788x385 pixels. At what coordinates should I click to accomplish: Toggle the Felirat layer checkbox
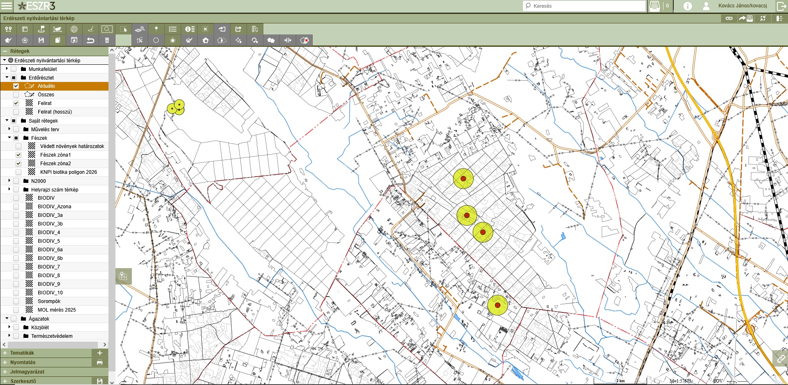[16, 103]
